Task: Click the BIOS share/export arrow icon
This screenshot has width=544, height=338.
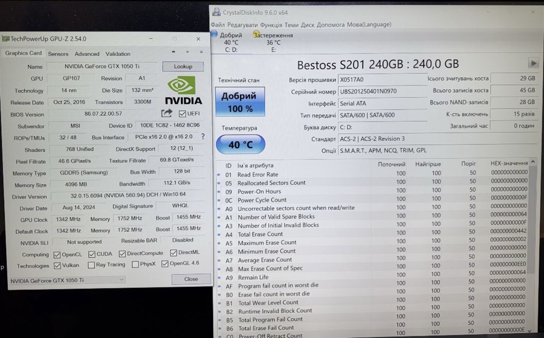Action: [x=167, y=113]
